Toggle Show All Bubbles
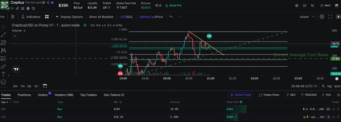The width and height of the screenshot is (341, 122). (101, 17)
